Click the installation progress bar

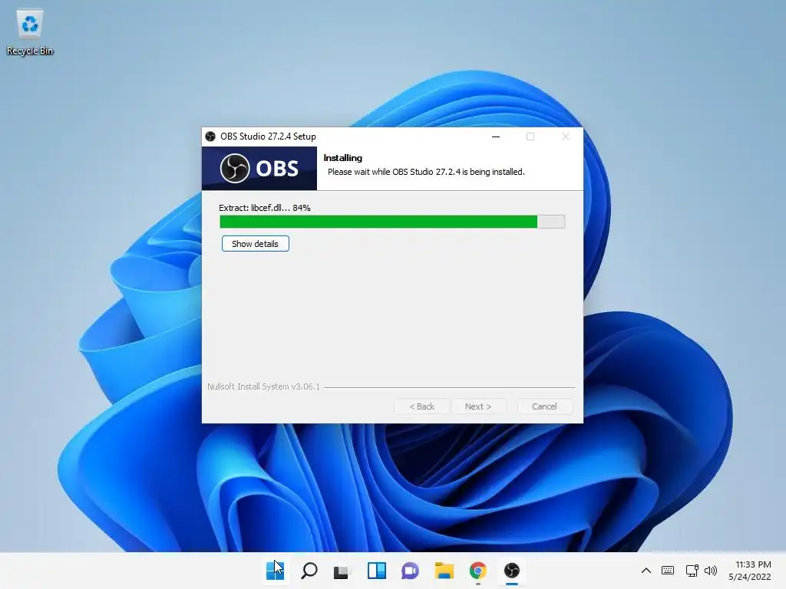pyautogui.click(x=392, y=222)
